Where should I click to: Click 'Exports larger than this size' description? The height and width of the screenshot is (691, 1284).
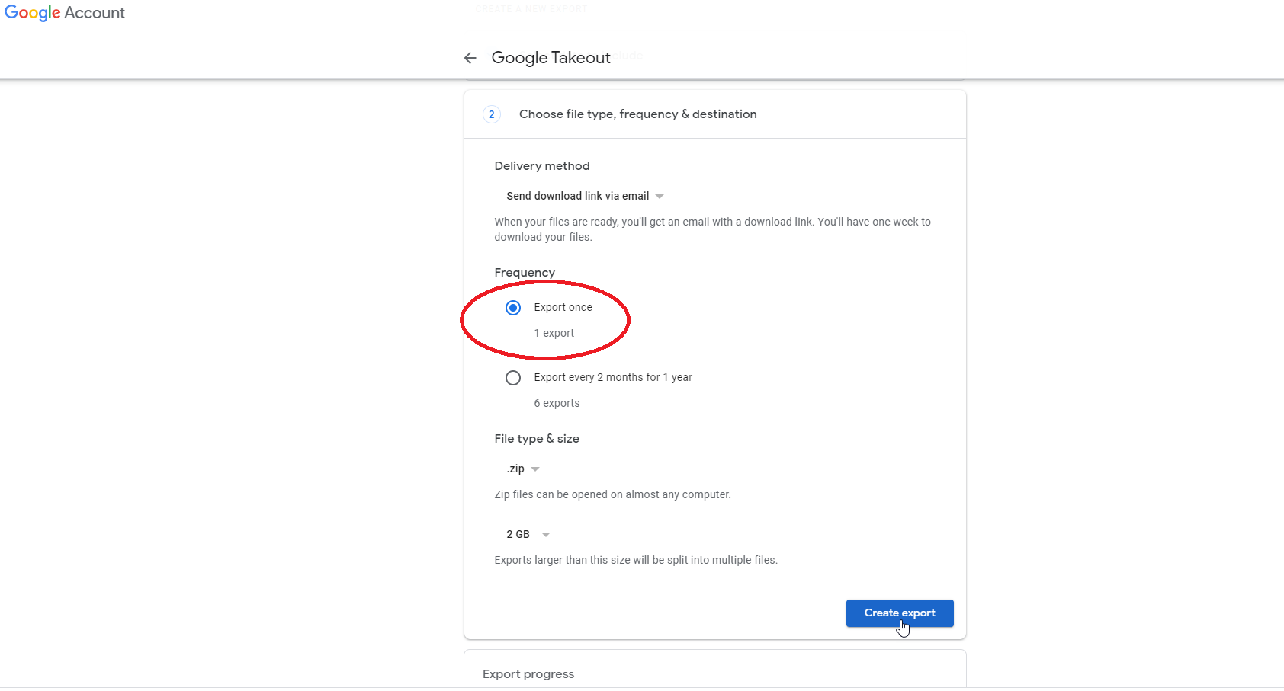(636, 560)
